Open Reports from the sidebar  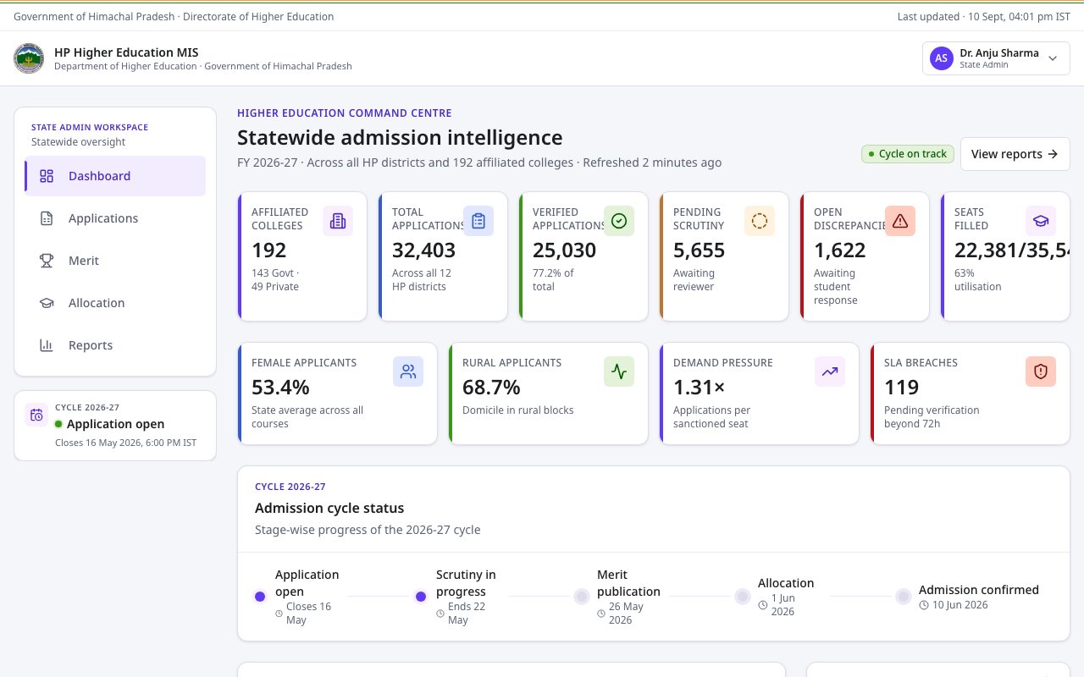[115, 345]
